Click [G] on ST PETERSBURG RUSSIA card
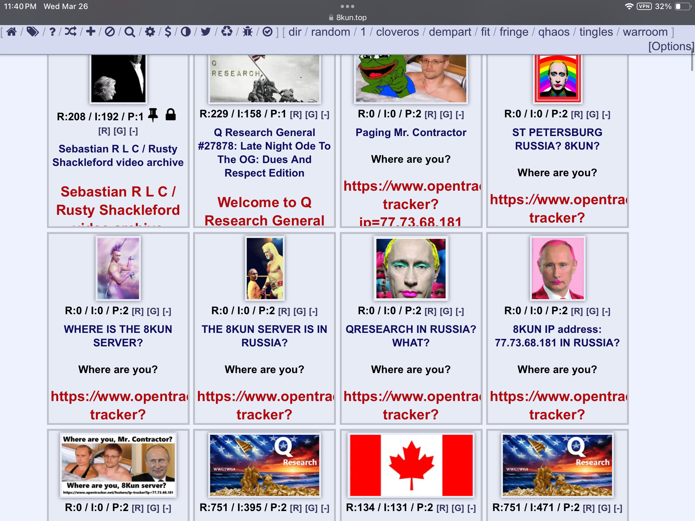Screen dimensions: 695x521 click(x=592, y=114)
